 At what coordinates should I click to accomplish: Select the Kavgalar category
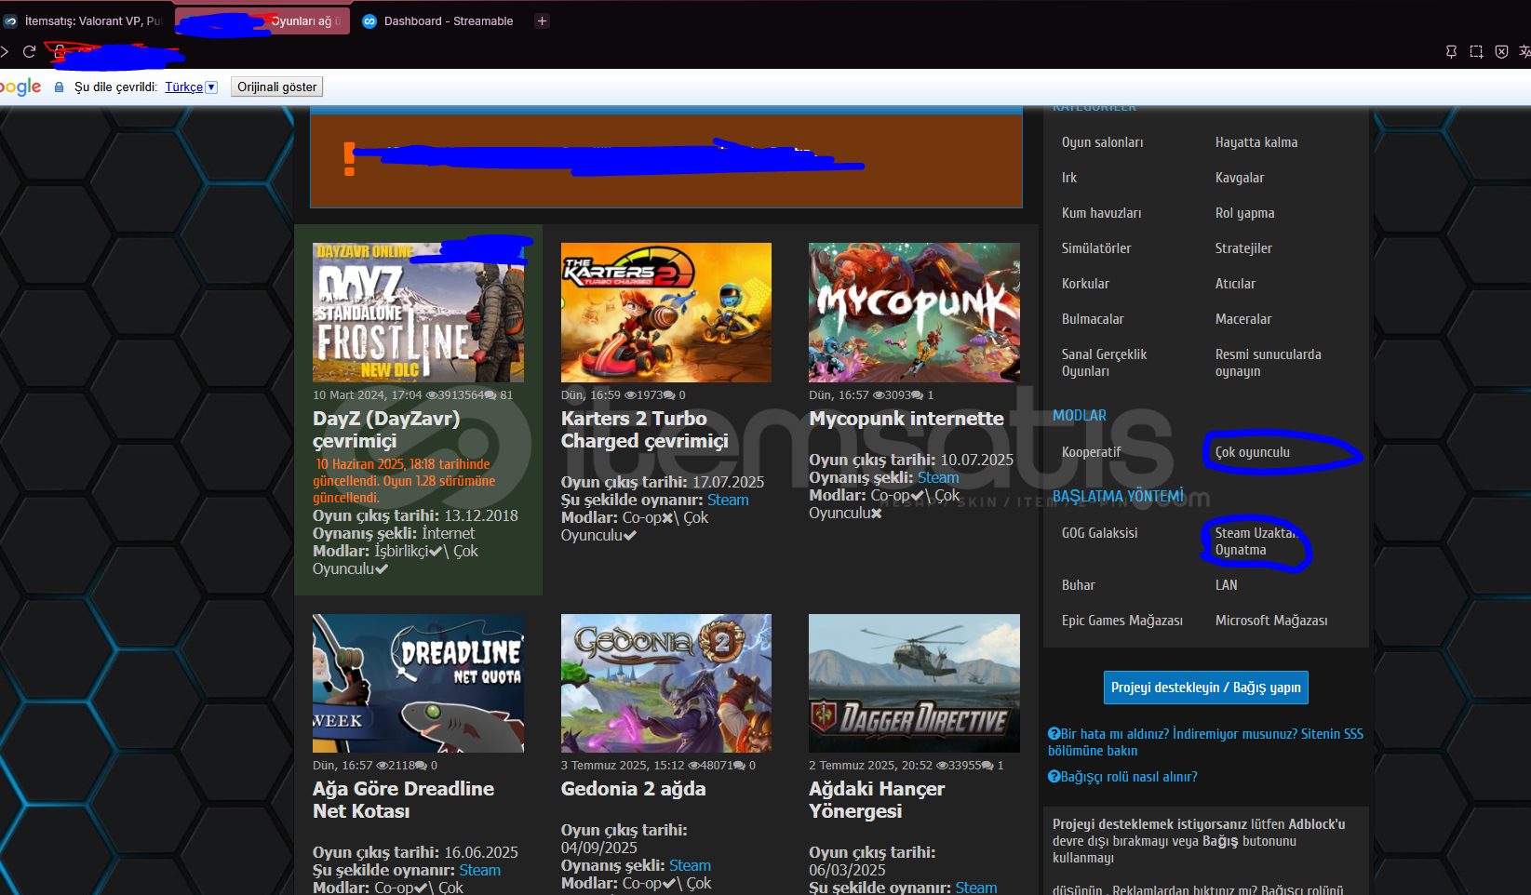click(1240, 178)
